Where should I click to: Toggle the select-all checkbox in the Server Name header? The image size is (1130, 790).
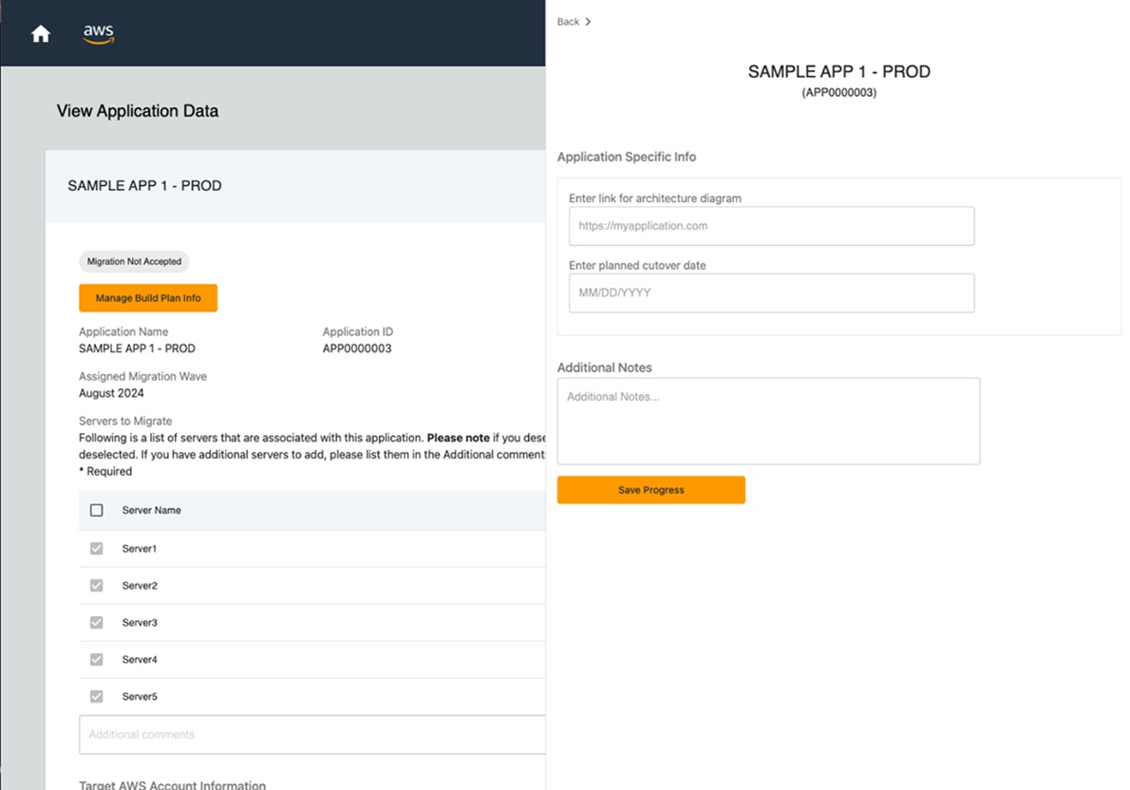[96, 510]
